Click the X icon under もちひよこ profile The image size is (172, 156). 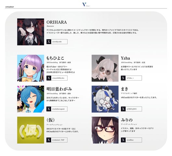point(49,78)
